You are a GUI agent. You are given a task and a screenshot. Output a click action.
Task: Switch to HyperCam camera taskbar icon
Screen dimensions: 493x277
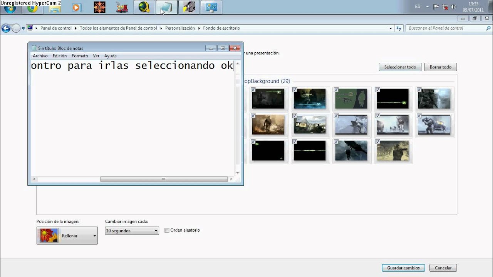click(x=189, y=7)
